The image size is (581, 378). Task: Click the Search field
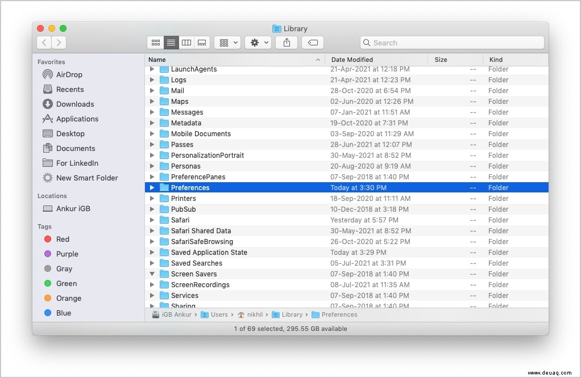(x=452, y=43)
